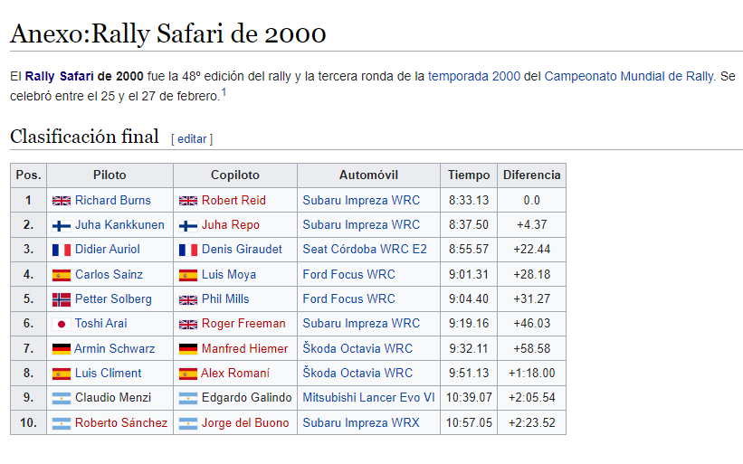Open Juha Repo copilot link

pos(230,225)
